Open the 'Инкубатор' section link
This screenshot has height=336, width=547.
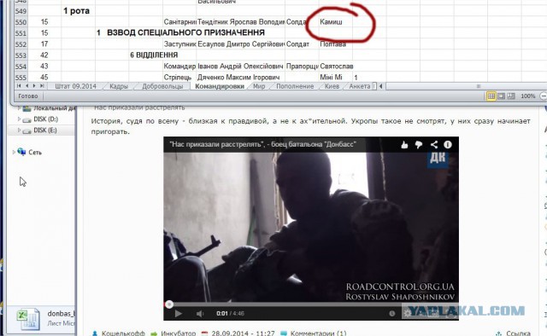coord(178,333)
